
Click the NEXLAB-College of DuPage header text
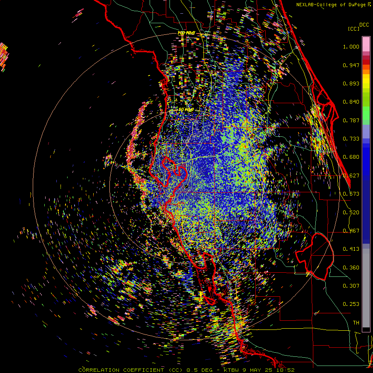click(x=331, y=5)
